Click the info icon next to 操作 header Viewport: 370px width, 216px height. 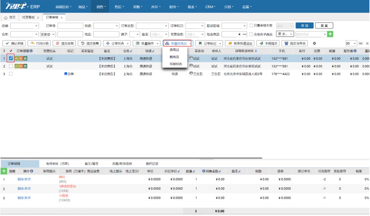point(32,171)
